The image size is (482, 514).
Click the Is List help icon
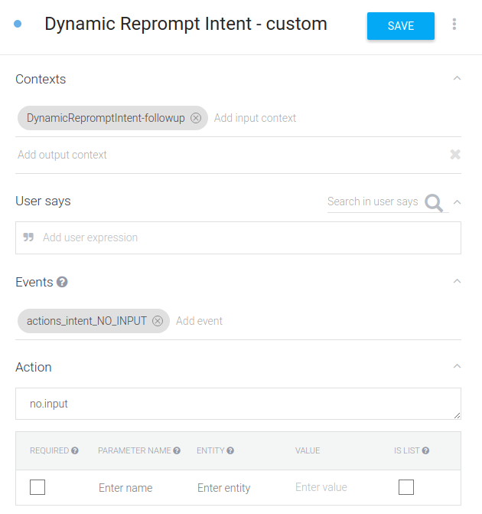tap(425, 450)
